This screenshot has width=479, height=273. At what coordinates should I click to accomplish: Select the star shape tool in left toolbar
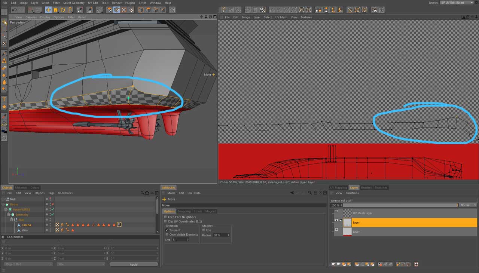pyautogui.click(x=4, y=107)
